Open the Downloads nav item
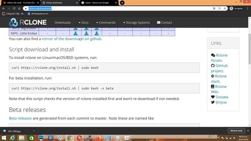 pos(63,23)
